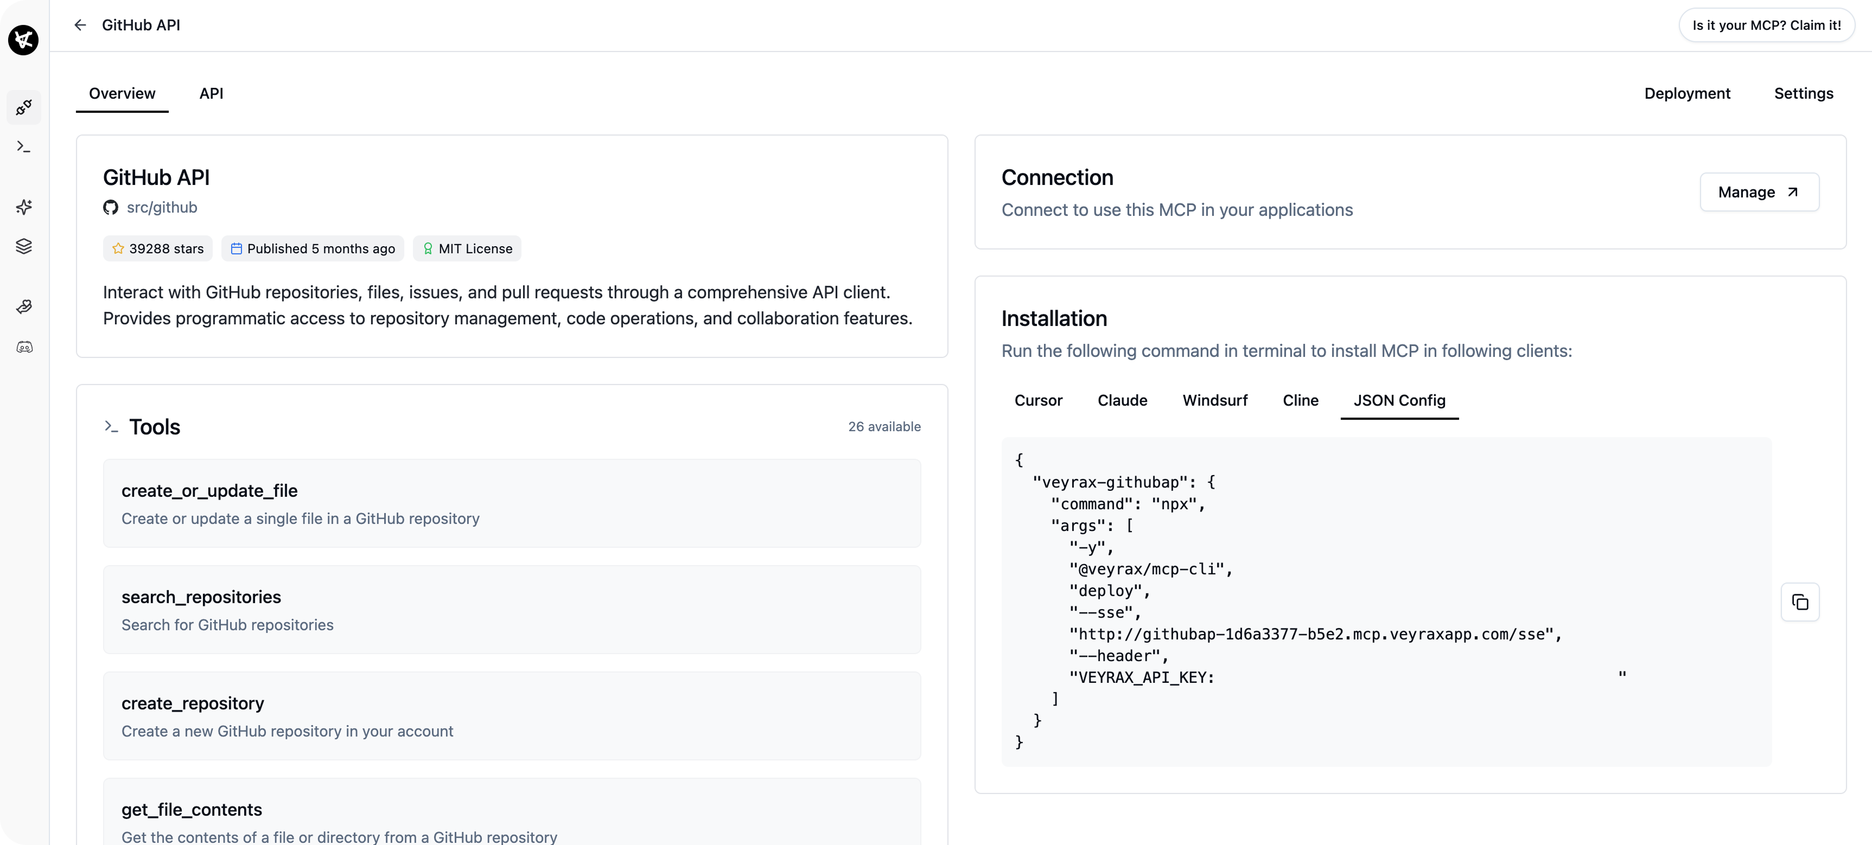Open the Deployment tab
The image size is (1872, 845).
point(1686,94)
